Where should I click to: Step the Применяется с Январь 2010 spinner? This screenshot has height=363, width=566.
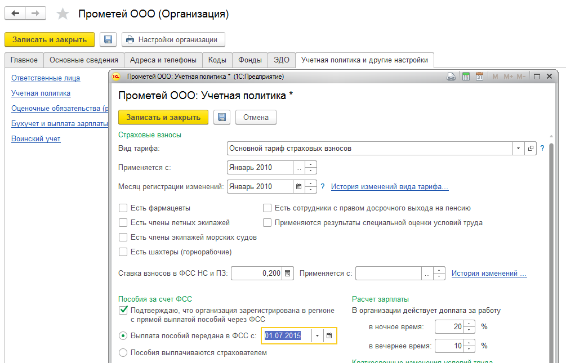point(311,167)
